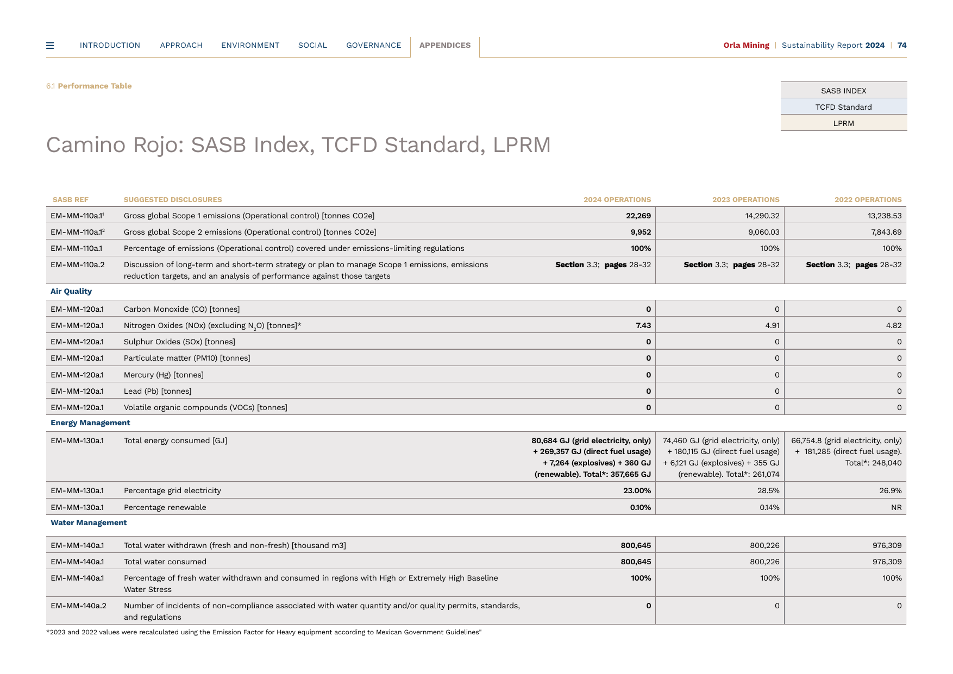Click the 2023 Percentage renewable value 0.14%
953x674 pixels.
point(769,507)
